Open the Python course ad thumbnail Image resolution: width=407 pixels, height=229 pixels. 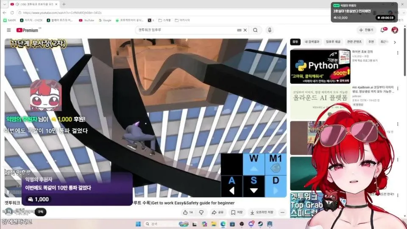point(320,67)
